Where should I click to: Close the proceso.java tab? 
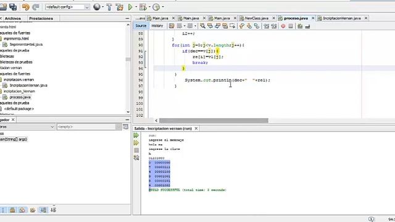pos(313,18)
